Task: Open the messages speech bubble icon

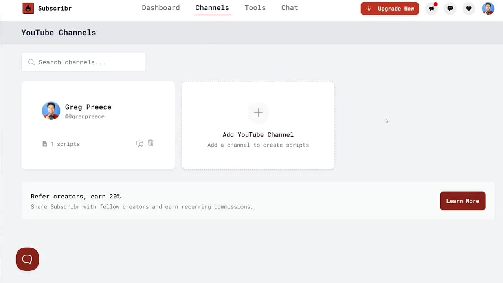Action: (x=450, y=8)
